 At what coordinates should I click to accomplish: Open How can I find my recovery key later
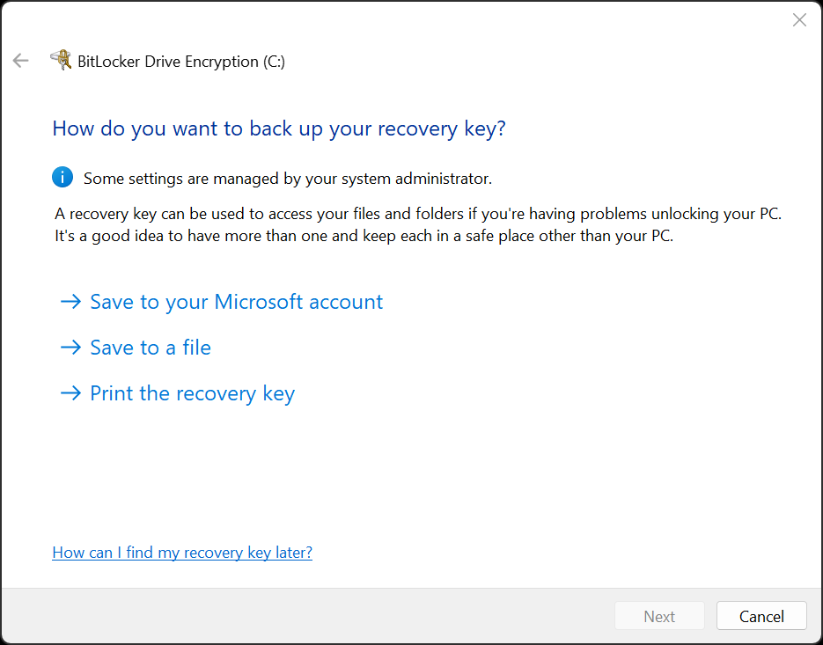pos(181,552)
